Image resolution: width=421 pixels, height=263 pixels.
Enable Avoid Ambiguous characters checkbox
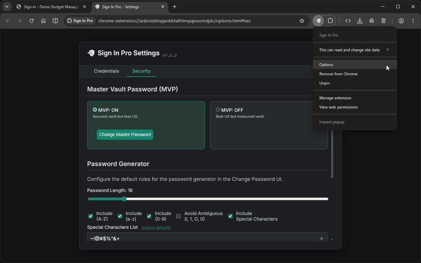point(178,216)
